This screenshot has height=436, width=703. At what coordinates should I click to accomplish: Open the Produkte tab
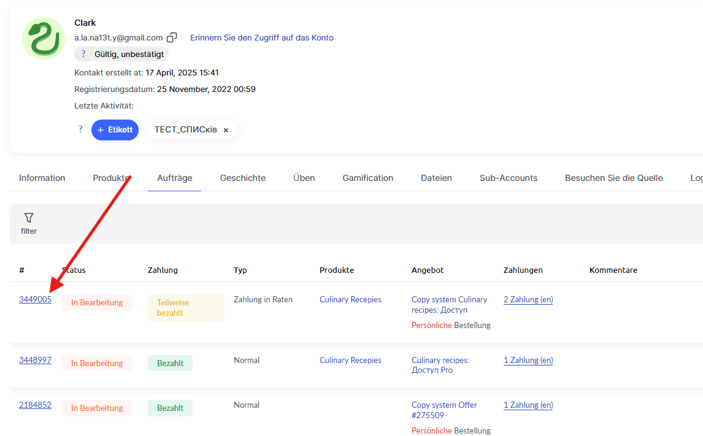[111, 178]
